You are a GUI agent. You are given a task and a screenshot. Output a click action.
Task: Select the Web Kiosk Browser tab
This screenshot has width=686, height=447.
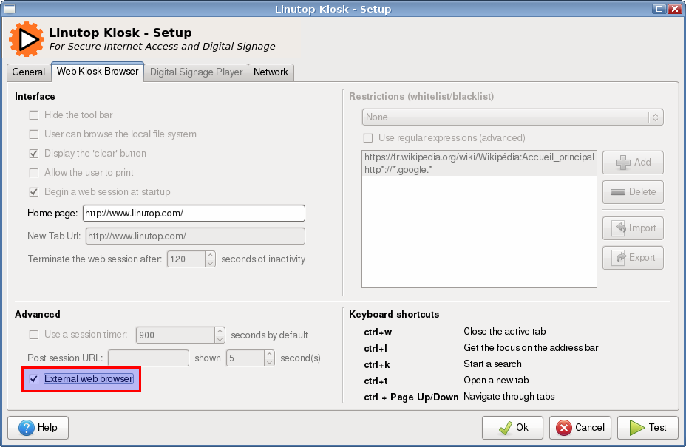[x=98, y=71]
